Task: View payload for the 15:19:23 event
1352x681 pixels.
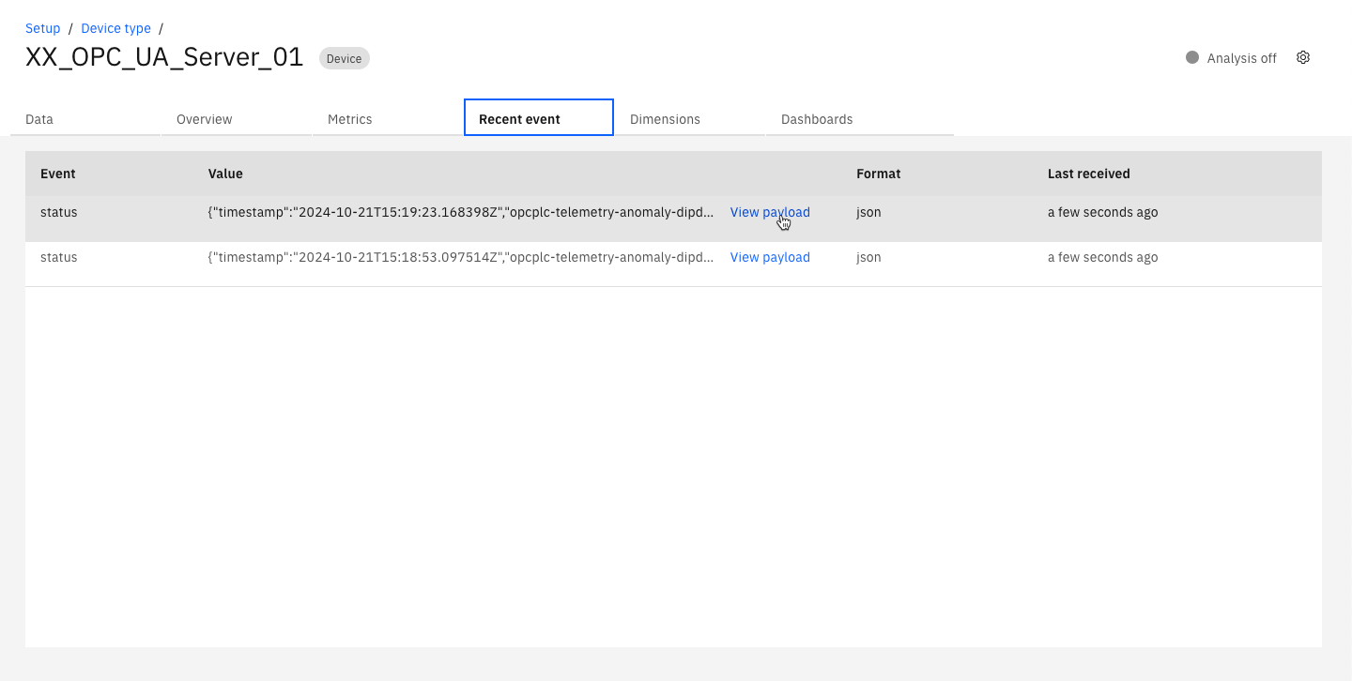Action: [770, 212]
